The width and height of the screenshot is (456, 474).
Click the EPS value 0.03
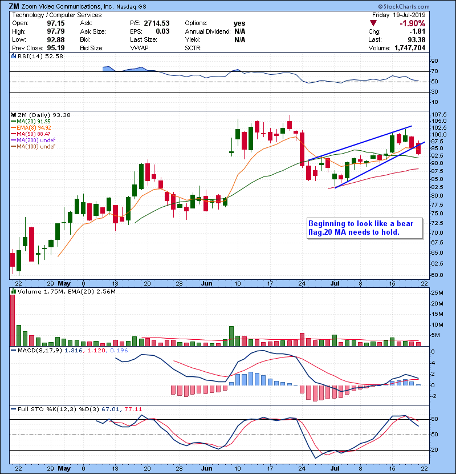162,31
